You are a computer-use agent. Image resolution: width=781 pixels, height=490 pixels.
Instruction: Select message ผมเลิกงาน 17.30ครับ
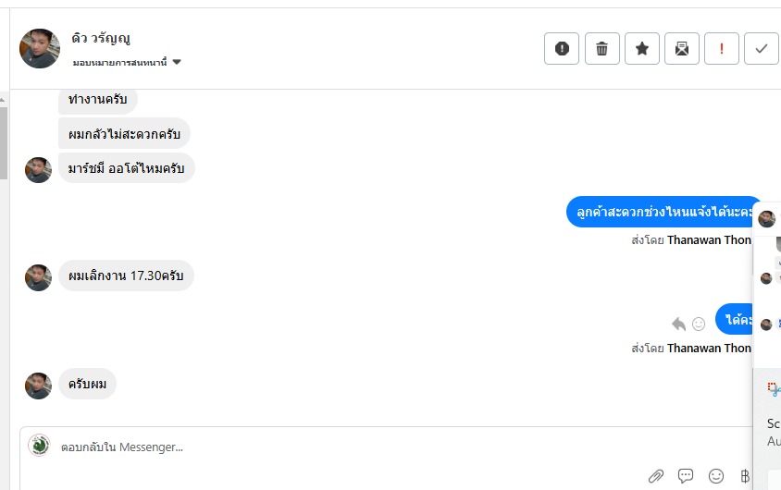click(x=126, y=276)
